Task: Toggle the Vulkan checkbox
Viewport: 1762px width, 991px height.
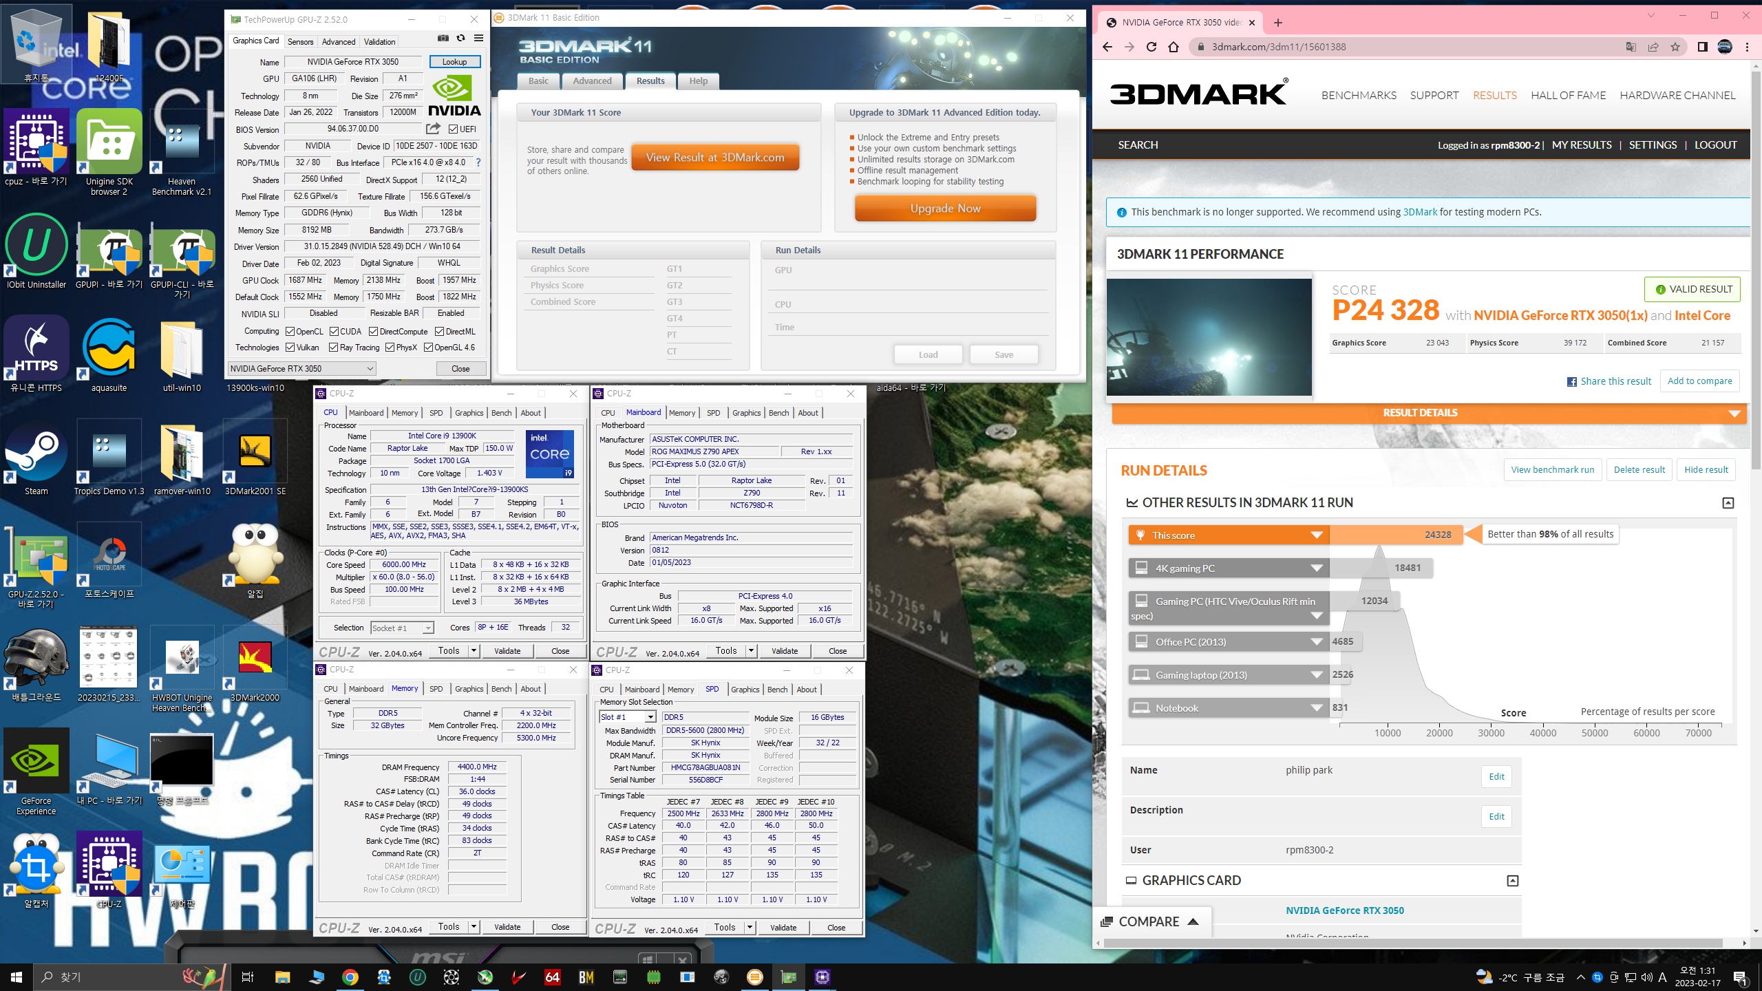Action: coord(290,348)
